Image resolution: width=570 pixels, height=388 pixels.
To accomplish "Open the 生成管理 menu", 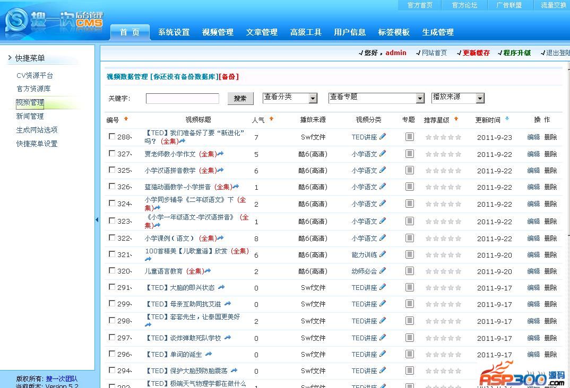I will coord(438,32).
